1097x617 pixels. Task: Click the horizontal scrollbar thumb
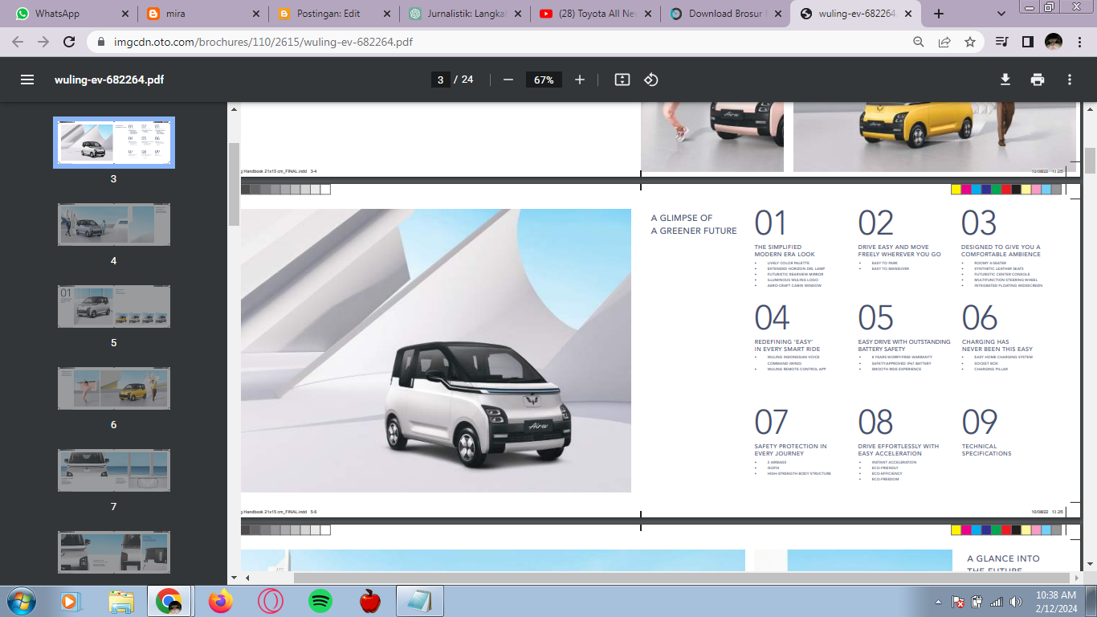[683, 578]
